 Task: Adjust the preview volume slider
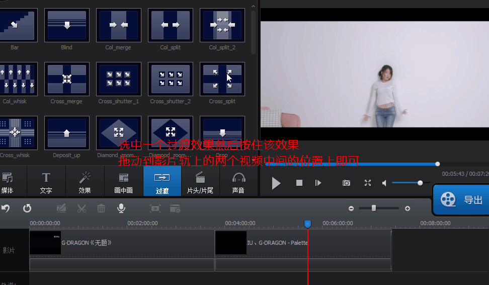click(411, 183)
